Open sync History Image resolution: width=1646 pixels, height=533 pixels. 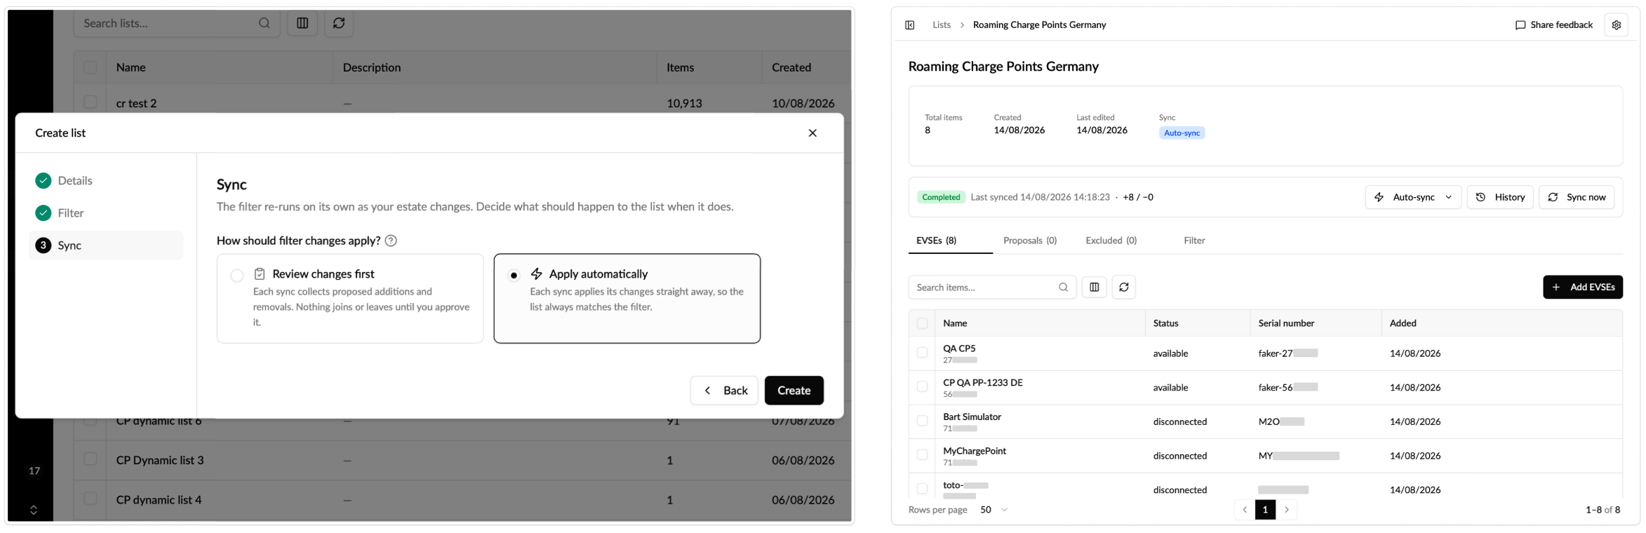1500,197
